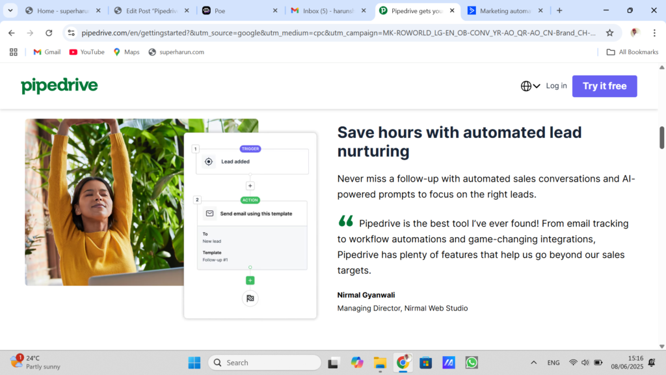Screen dimensions: 666x375
Task: Click the TRIGGER badge
Action: (250, 149)
